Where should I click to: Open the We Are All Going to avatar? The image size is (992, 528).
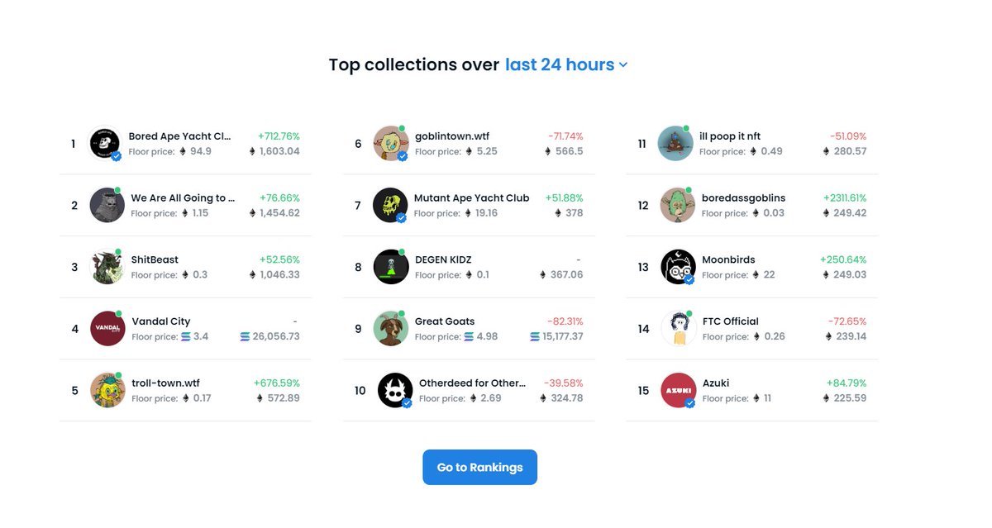[x=107, y=205]
